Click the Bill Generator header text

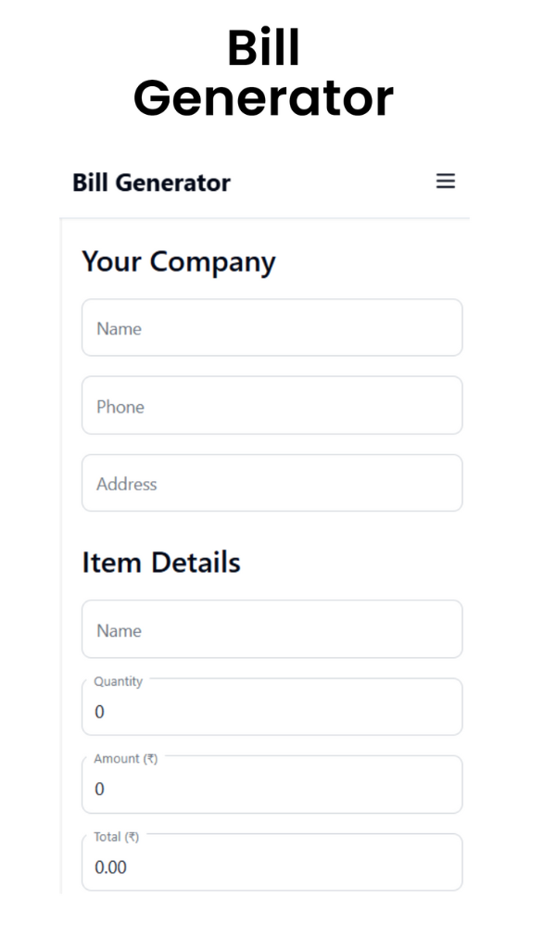click(x=151, y=182)
